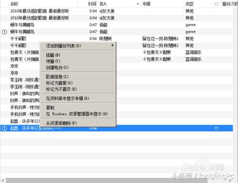Click the submenu arrow beside 添加到播放列表
Screen dimensions: 238x183
[x=112, y=45]
